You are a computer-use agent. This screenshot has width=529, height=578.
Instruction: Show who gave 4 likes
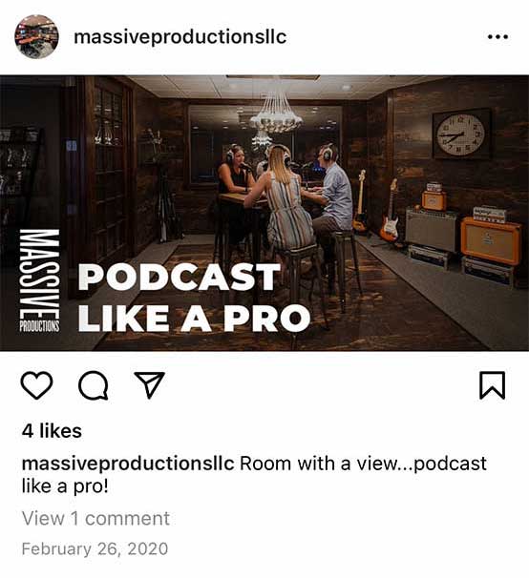click(x=52, y=431)
